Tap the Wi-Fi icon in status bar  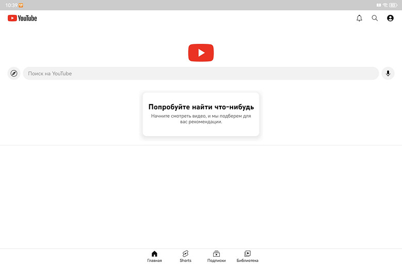(x=385, y=5)
